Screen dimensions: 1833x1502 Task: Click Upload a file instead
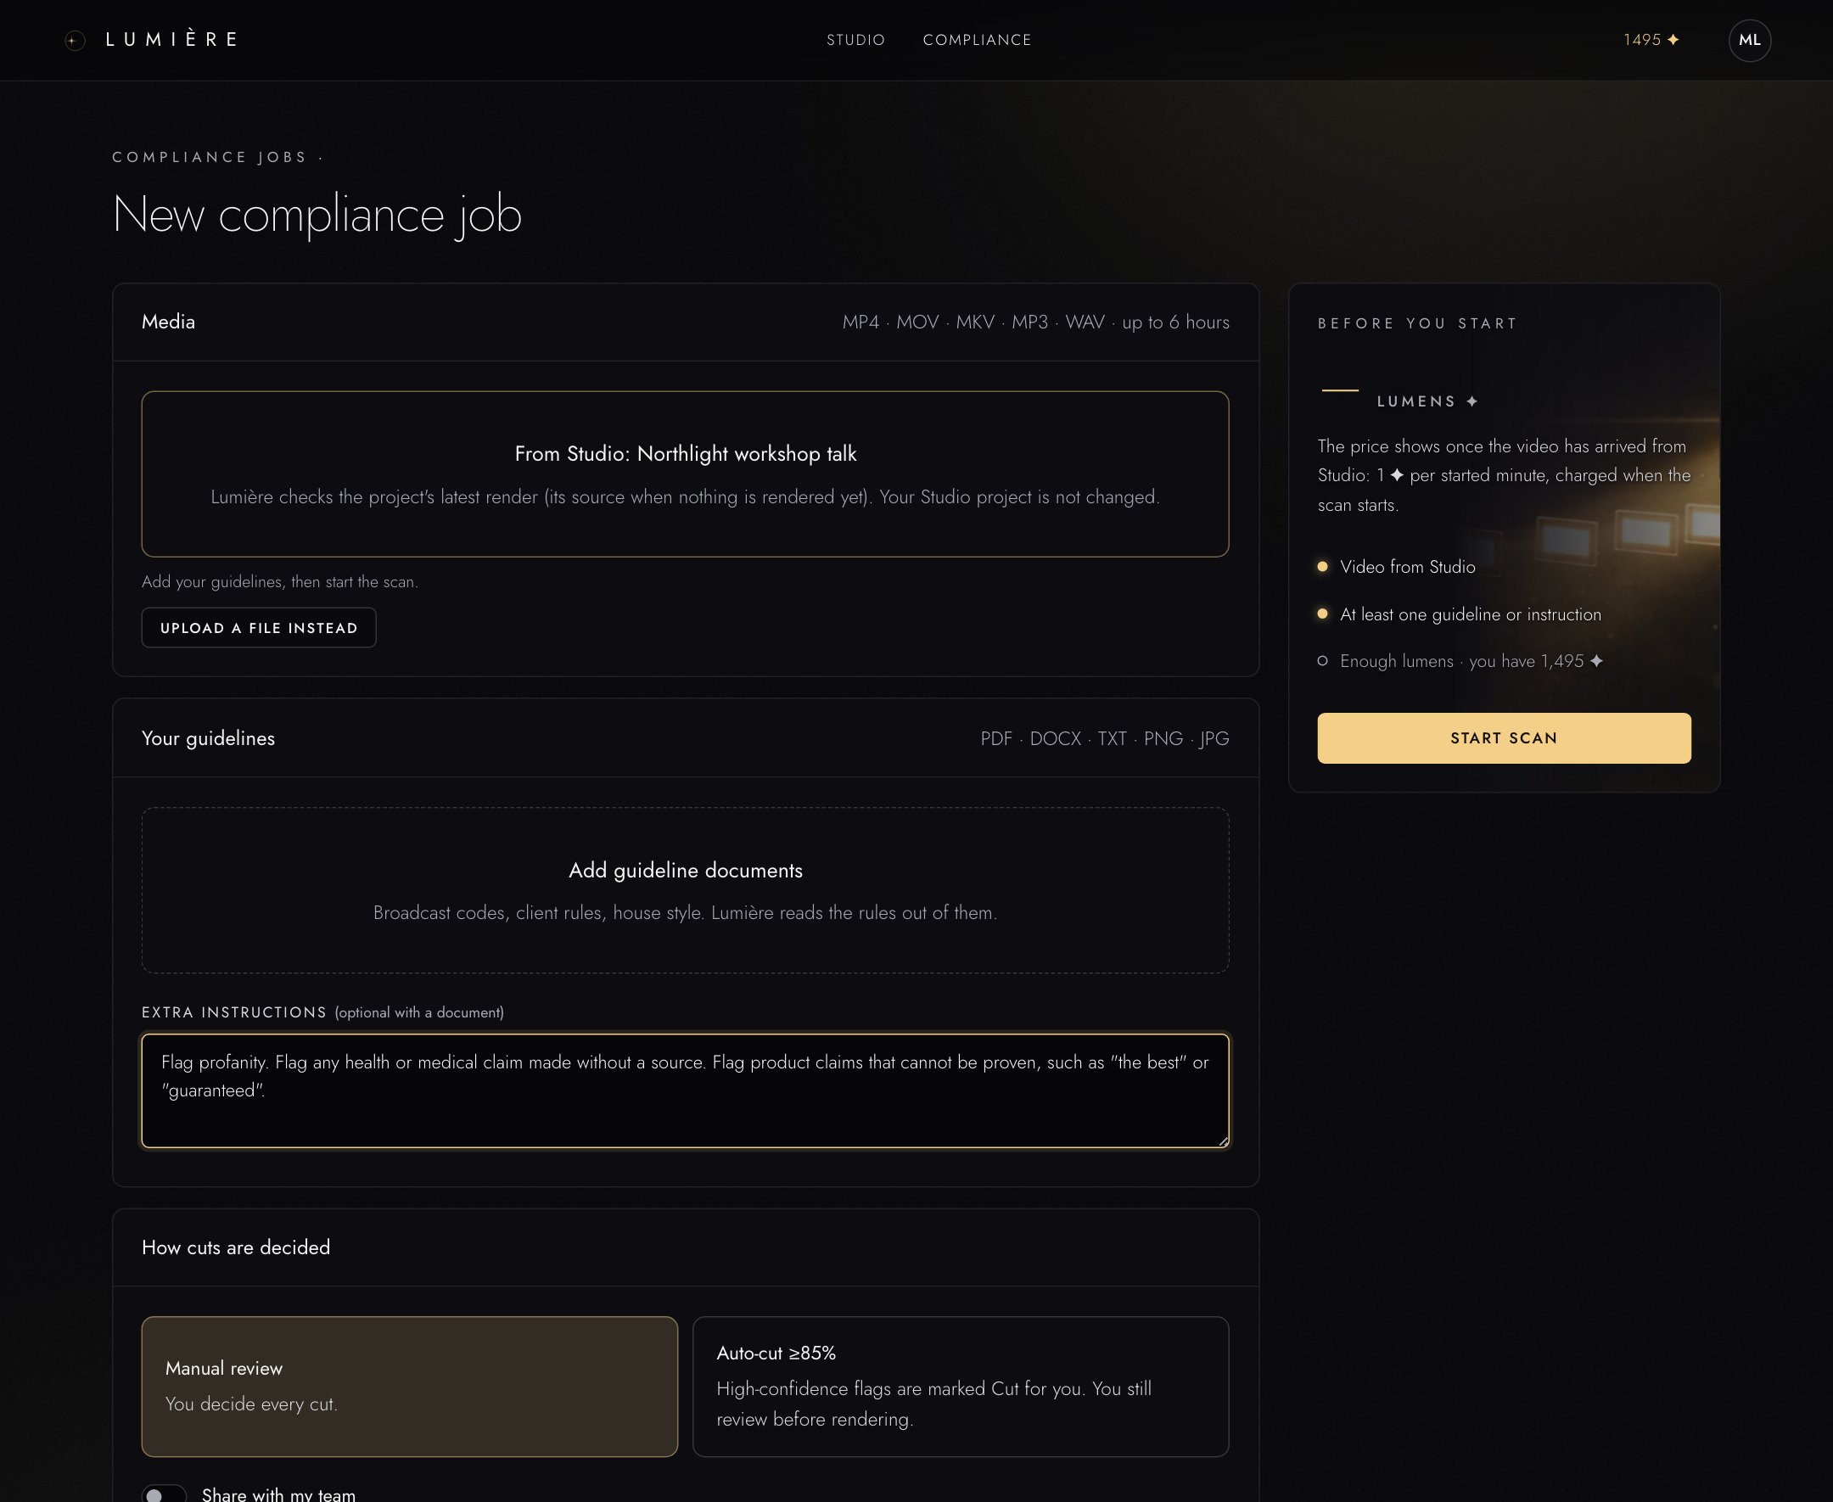[x=259, y=627]
